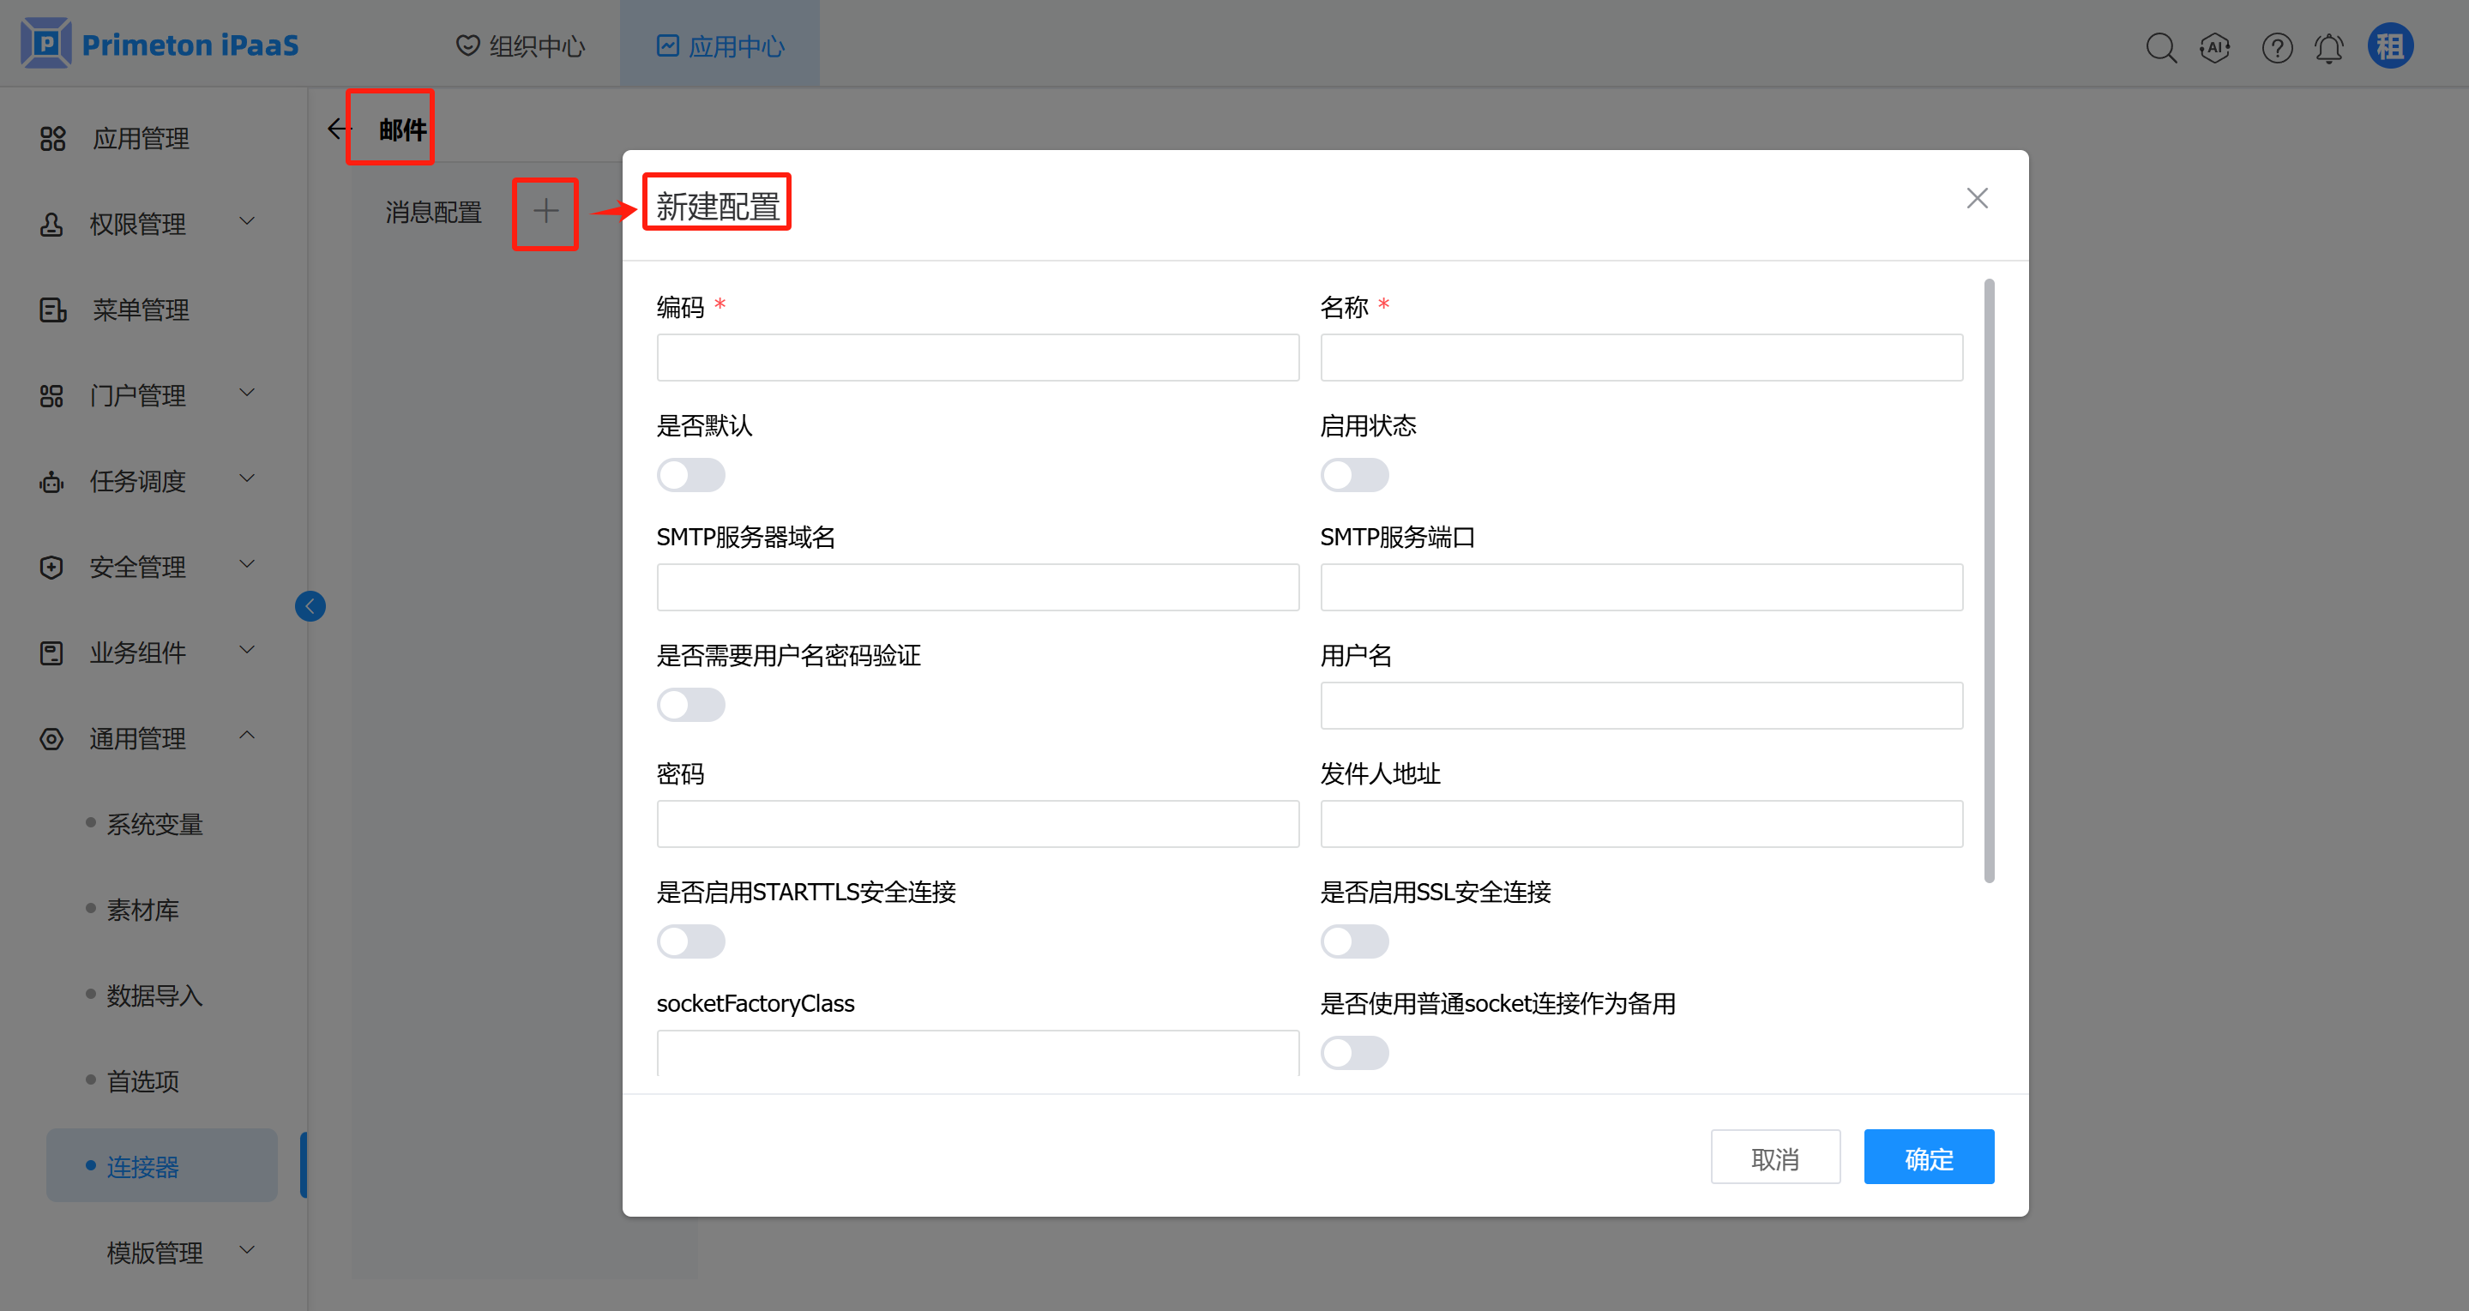Click the help question mark icon
Viewport: 2469px width, 1311px height.
[2276, 47]
